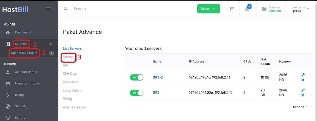The width and height of the screenshot is (317, 121).
Task: Click the 4 badge beside Openstack Project
Action: tap(52, 53)
